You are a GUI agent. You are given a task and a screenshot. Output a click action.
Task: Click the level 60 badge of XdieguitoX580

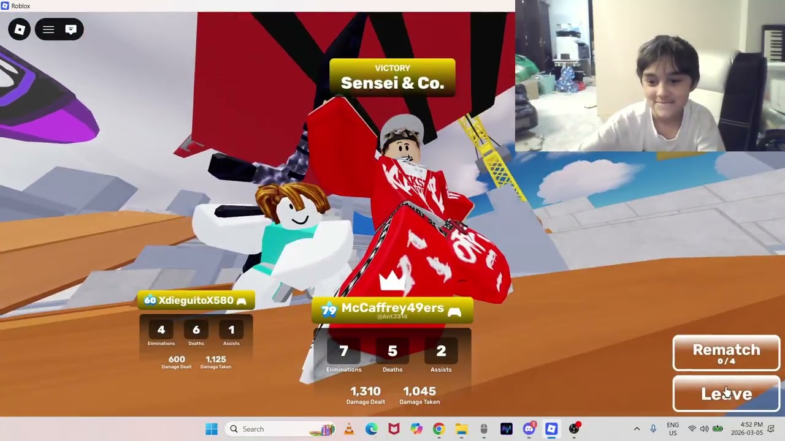[x=150, y=301]
